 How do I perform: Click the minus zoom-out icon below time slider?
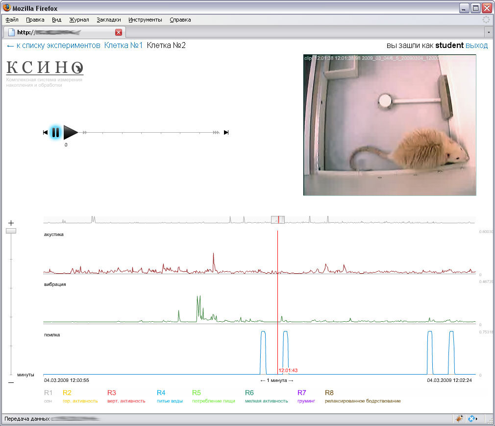[11, 382]
